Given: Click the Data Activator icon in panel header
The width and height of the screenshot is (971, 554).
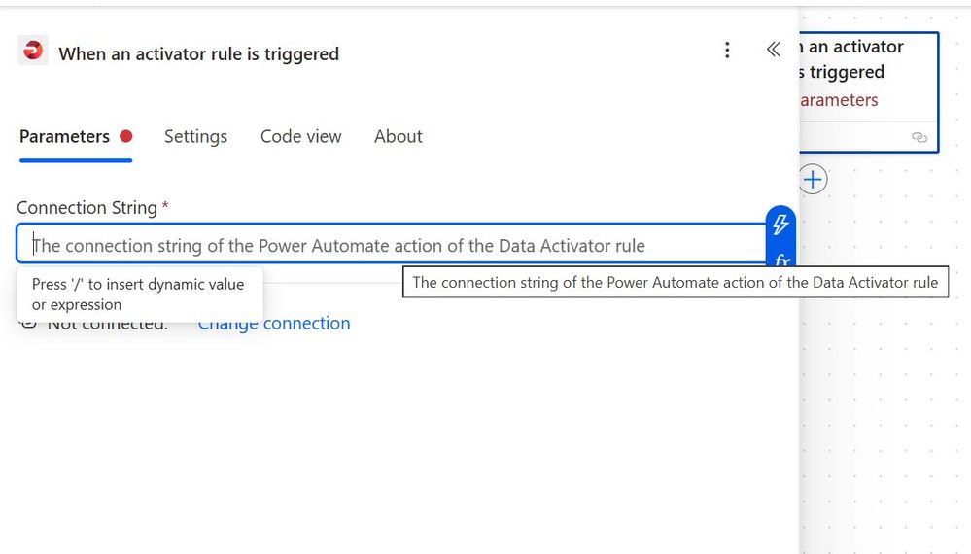Looking at the screenshot, I should click(x=33, y=51).
